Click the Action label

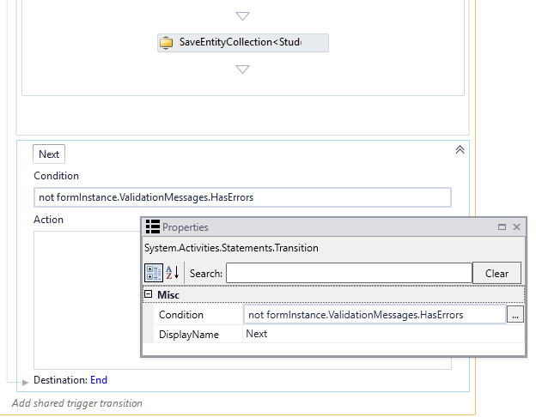(49, 220)
